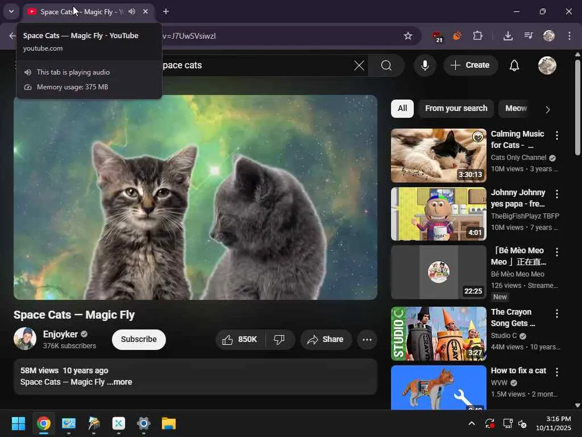Click the Share button
The image size is (582, 437).
pos(326,339)
